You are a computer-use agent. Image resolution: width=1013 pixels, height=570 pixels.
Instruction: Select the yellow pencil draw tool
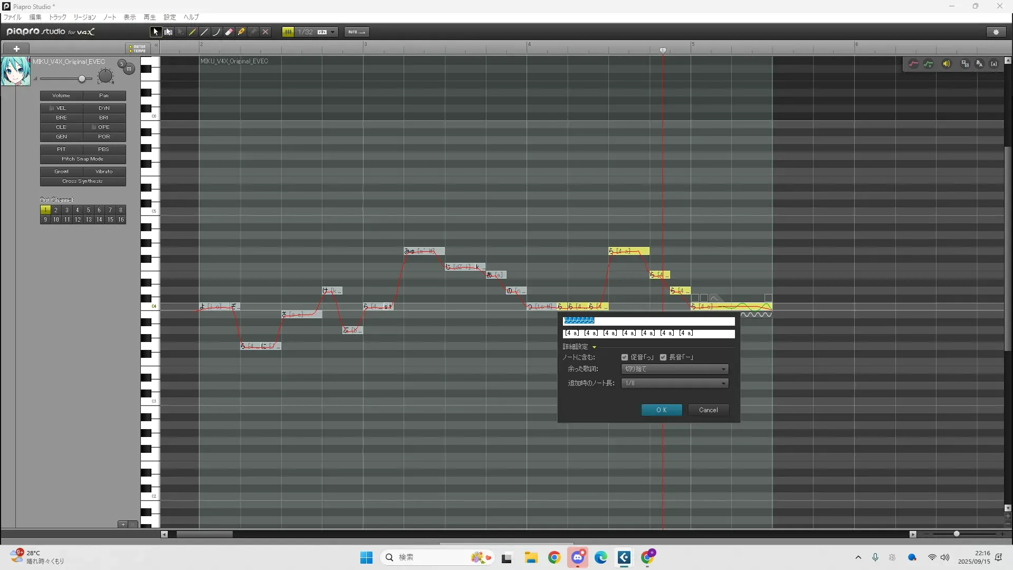tap(192, 32)
